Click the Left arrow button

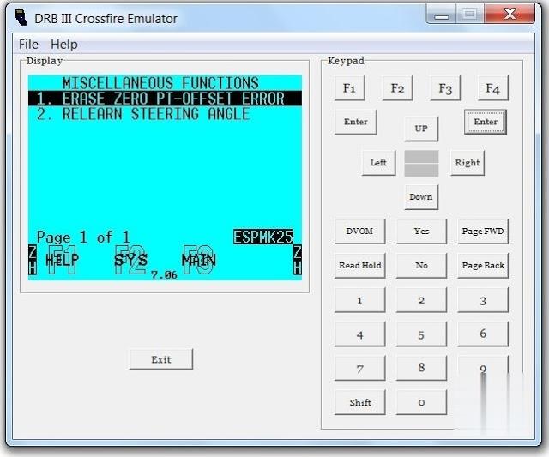point(378,163)
